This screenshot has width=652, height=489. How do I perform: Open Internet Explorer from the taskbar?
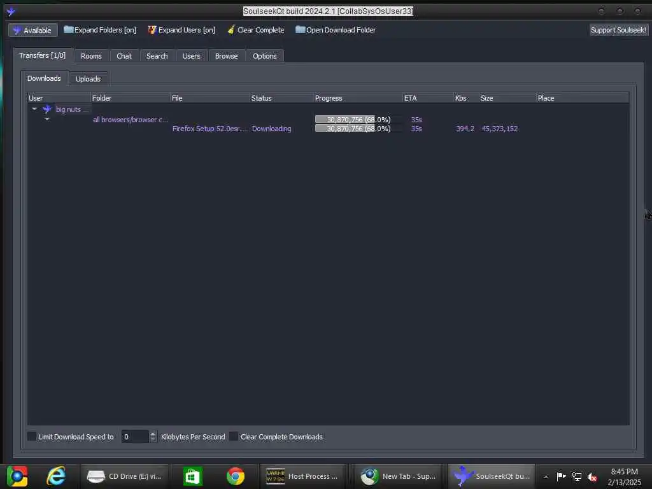tap(56, 476)
